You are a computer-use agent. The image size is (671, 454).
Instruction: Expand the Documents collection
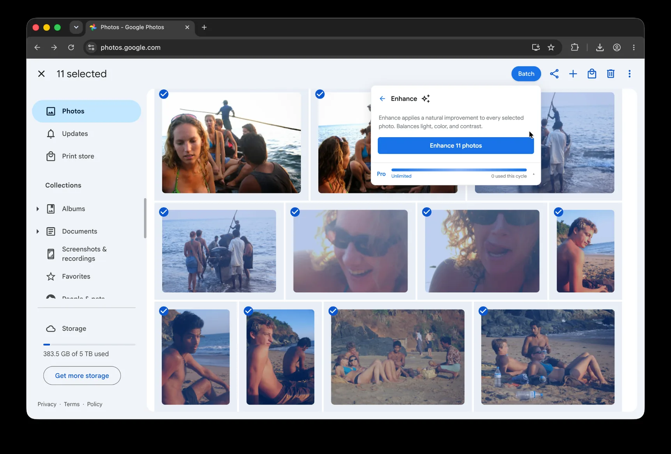pos(38,231)
